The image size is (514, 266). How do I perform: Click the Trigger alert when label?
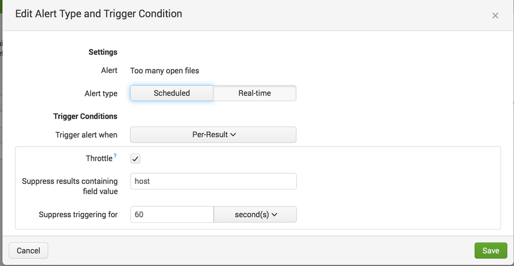coord(86,135)
